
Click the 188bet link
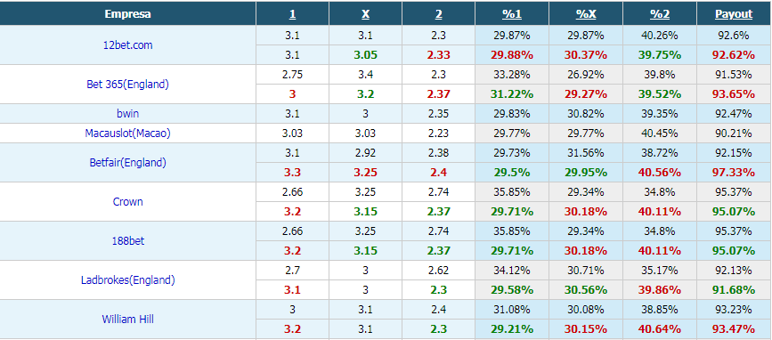point(127,240)
